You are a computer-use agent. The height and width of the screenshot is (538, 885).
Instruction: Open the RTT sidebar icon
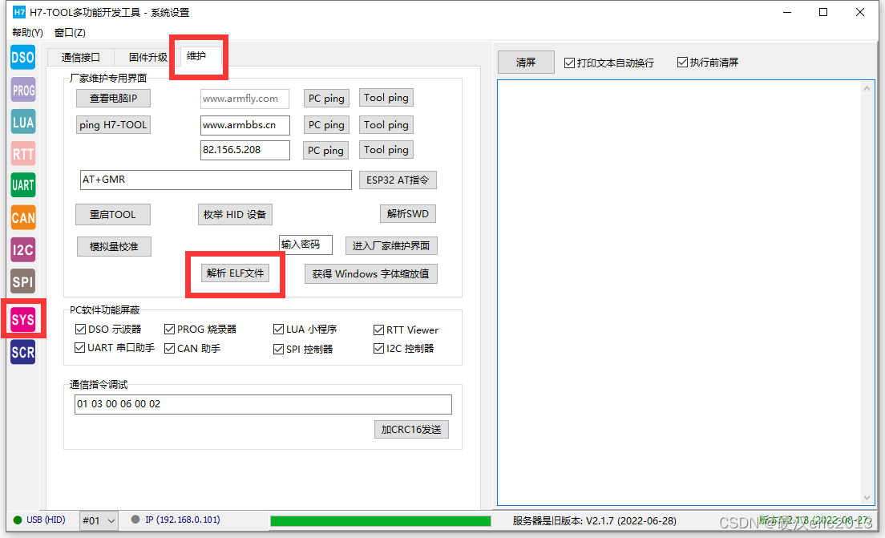[x=23, y=154]
